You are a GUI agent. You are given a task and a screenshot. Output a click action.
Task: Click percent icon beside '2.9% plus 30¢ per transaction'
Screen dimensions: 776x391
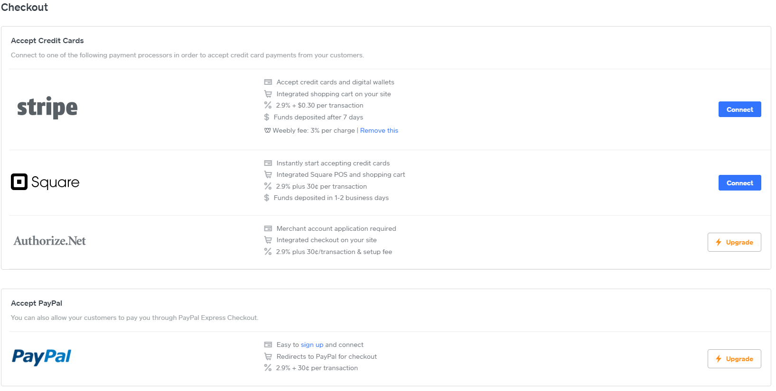pos(268,186)
